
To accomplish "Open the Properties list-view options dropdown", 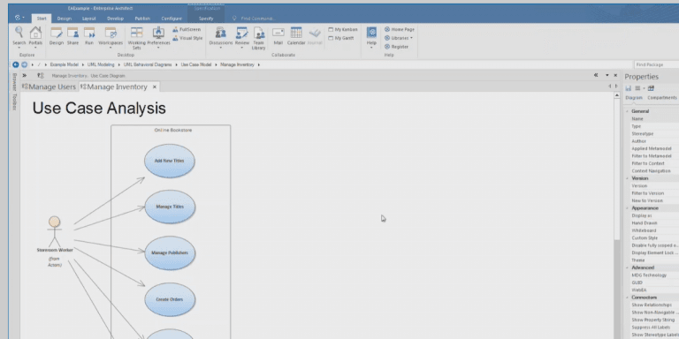I will pyautogui.click(x=639, y=88).
